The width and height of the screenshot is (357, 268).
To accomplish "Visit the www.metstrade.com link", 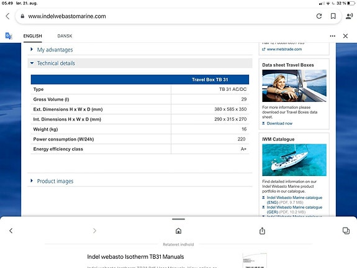I will (284, 49).
